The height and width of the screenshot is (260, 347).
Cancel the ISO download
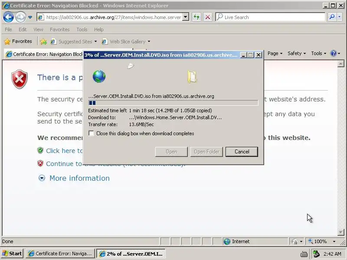(242, 152)
